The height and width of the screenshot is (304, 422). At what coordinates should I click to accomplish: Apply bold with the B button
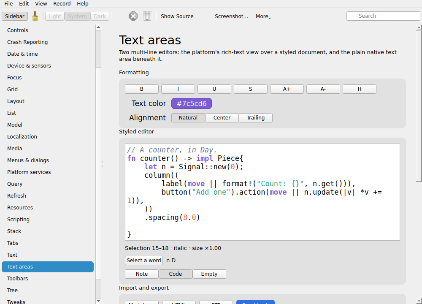point(142,89)
